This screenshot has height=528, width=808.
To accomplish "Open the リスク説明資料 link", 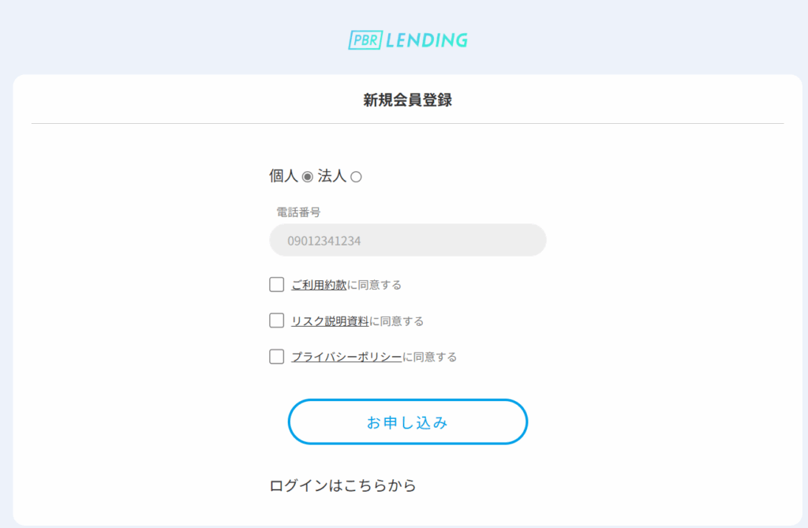I will (x=330, y=321).
